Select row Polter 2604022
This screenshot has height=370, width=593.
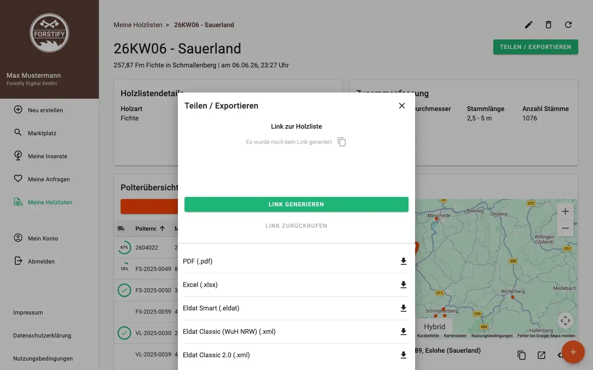146,247
